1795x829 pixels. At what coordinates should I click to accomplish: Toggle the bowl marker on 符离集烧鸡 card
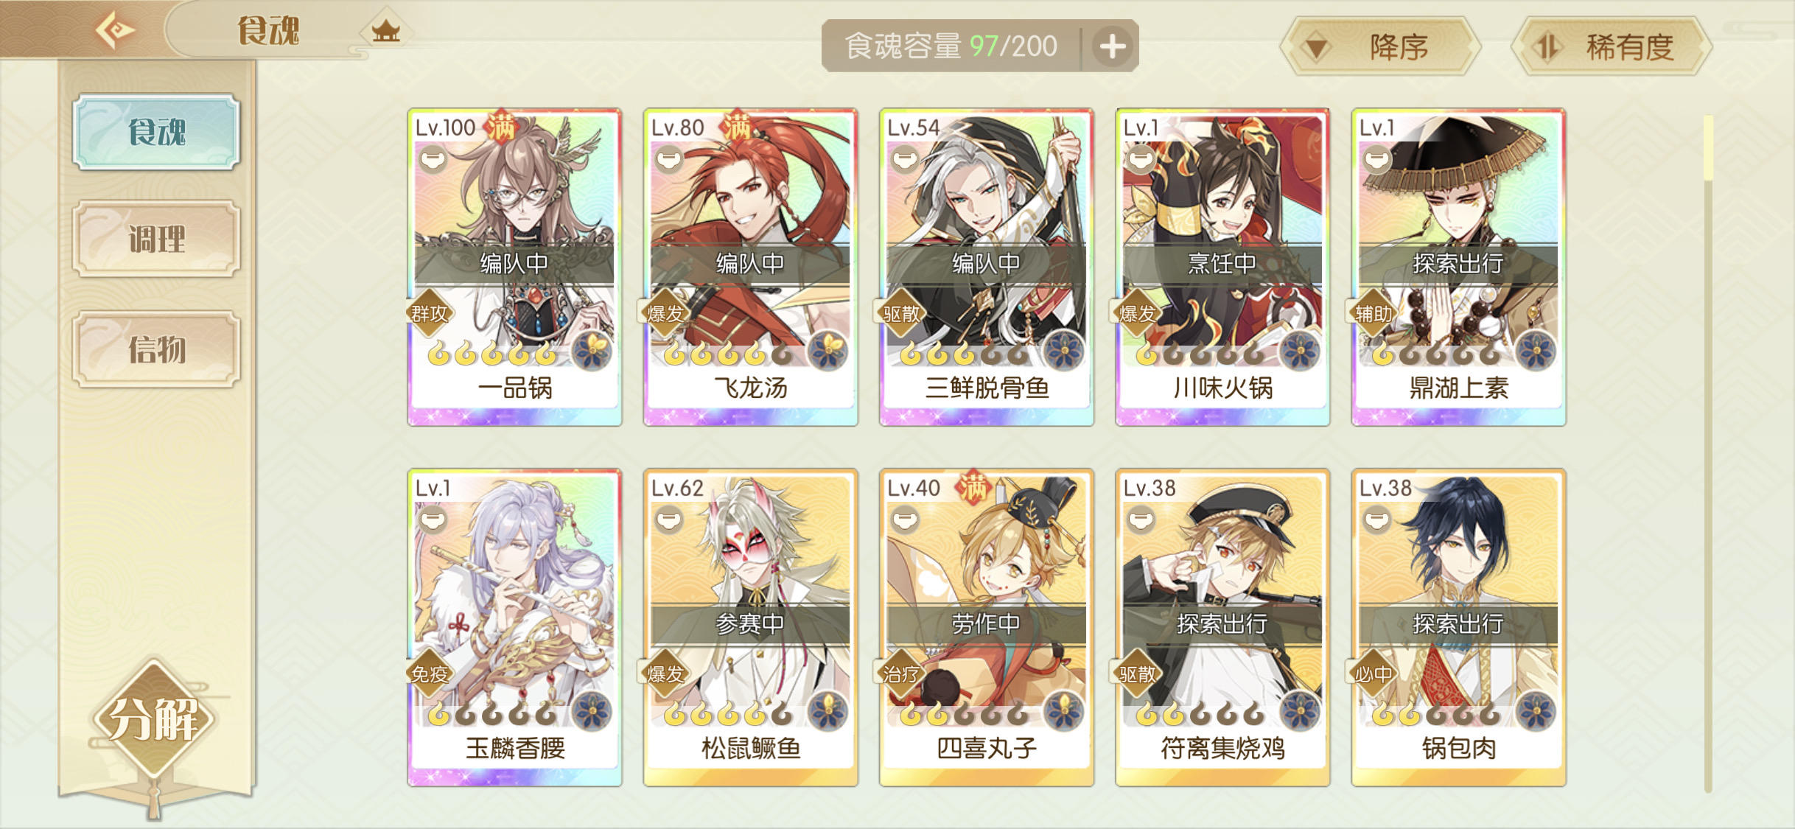1141,520
